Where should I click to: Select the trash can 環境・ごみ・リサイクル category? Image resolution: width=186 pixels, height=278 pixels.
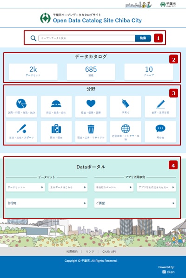click(x=91, y=132)
